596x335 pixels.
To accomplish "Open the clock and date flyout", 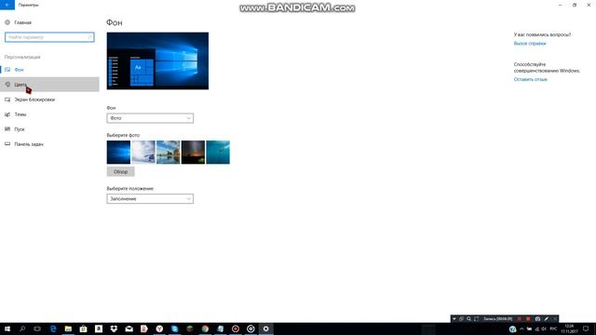I will [569, 328].
